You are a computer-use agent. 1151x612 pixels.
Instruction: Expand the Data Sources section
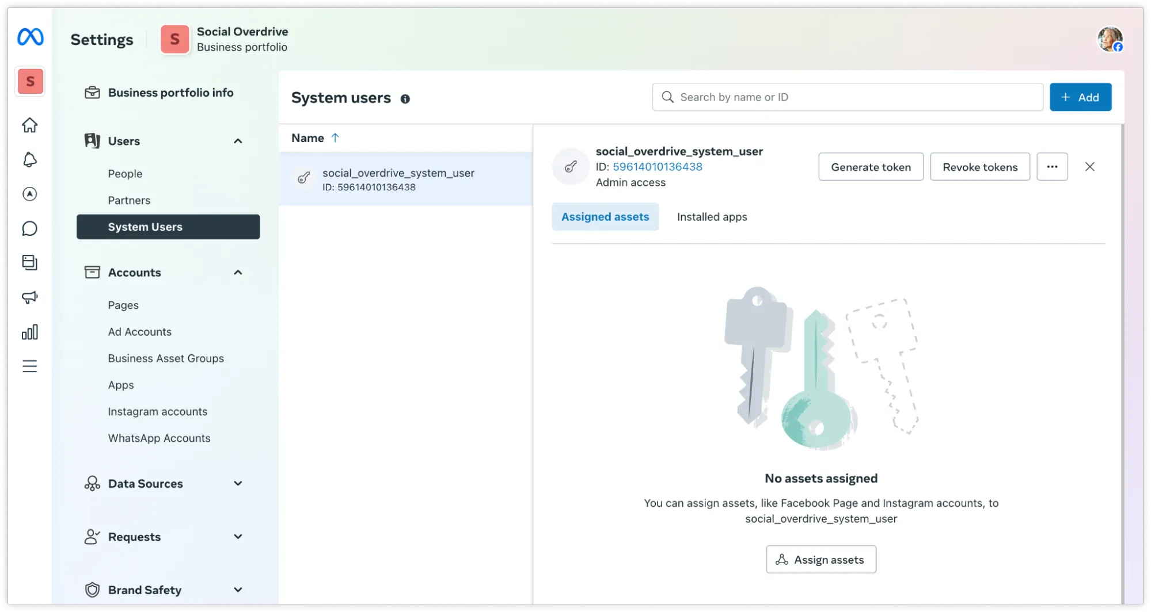238,483
